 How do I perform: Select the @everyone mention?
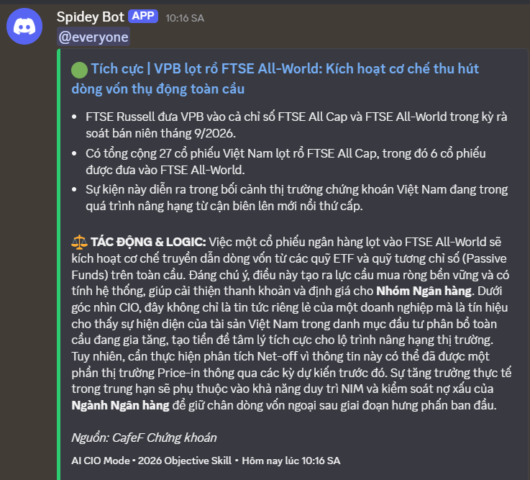click(x=93, y=37)
